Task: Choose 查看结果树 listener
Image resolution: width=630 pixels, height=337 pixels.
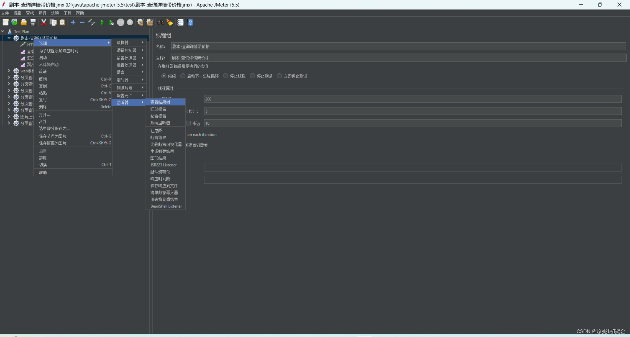Action: point(165,102)
